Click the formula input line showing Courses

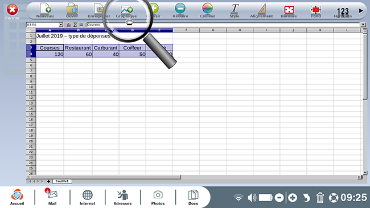223,25
